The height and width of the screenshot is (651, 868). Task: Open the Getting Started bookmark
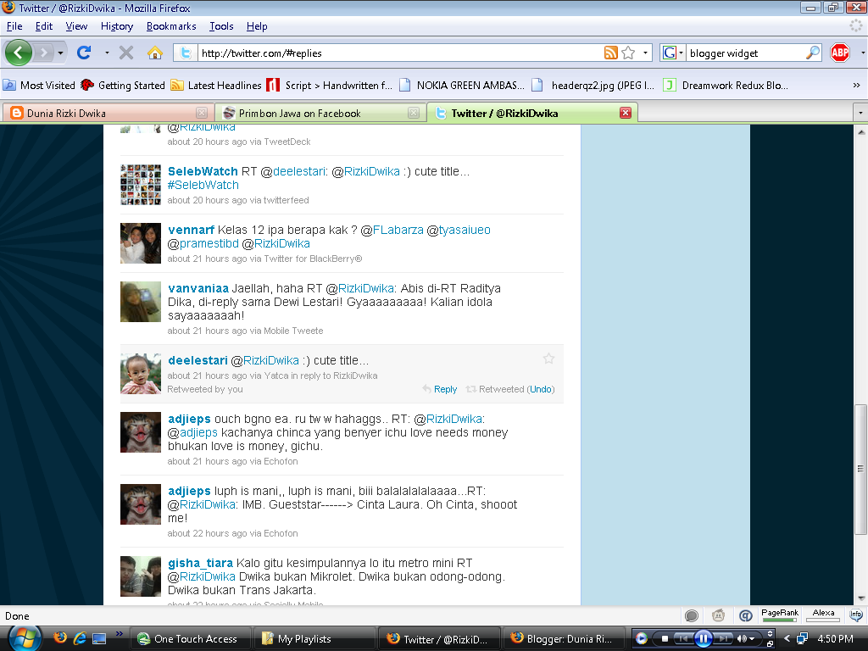(x=123, y=86)
